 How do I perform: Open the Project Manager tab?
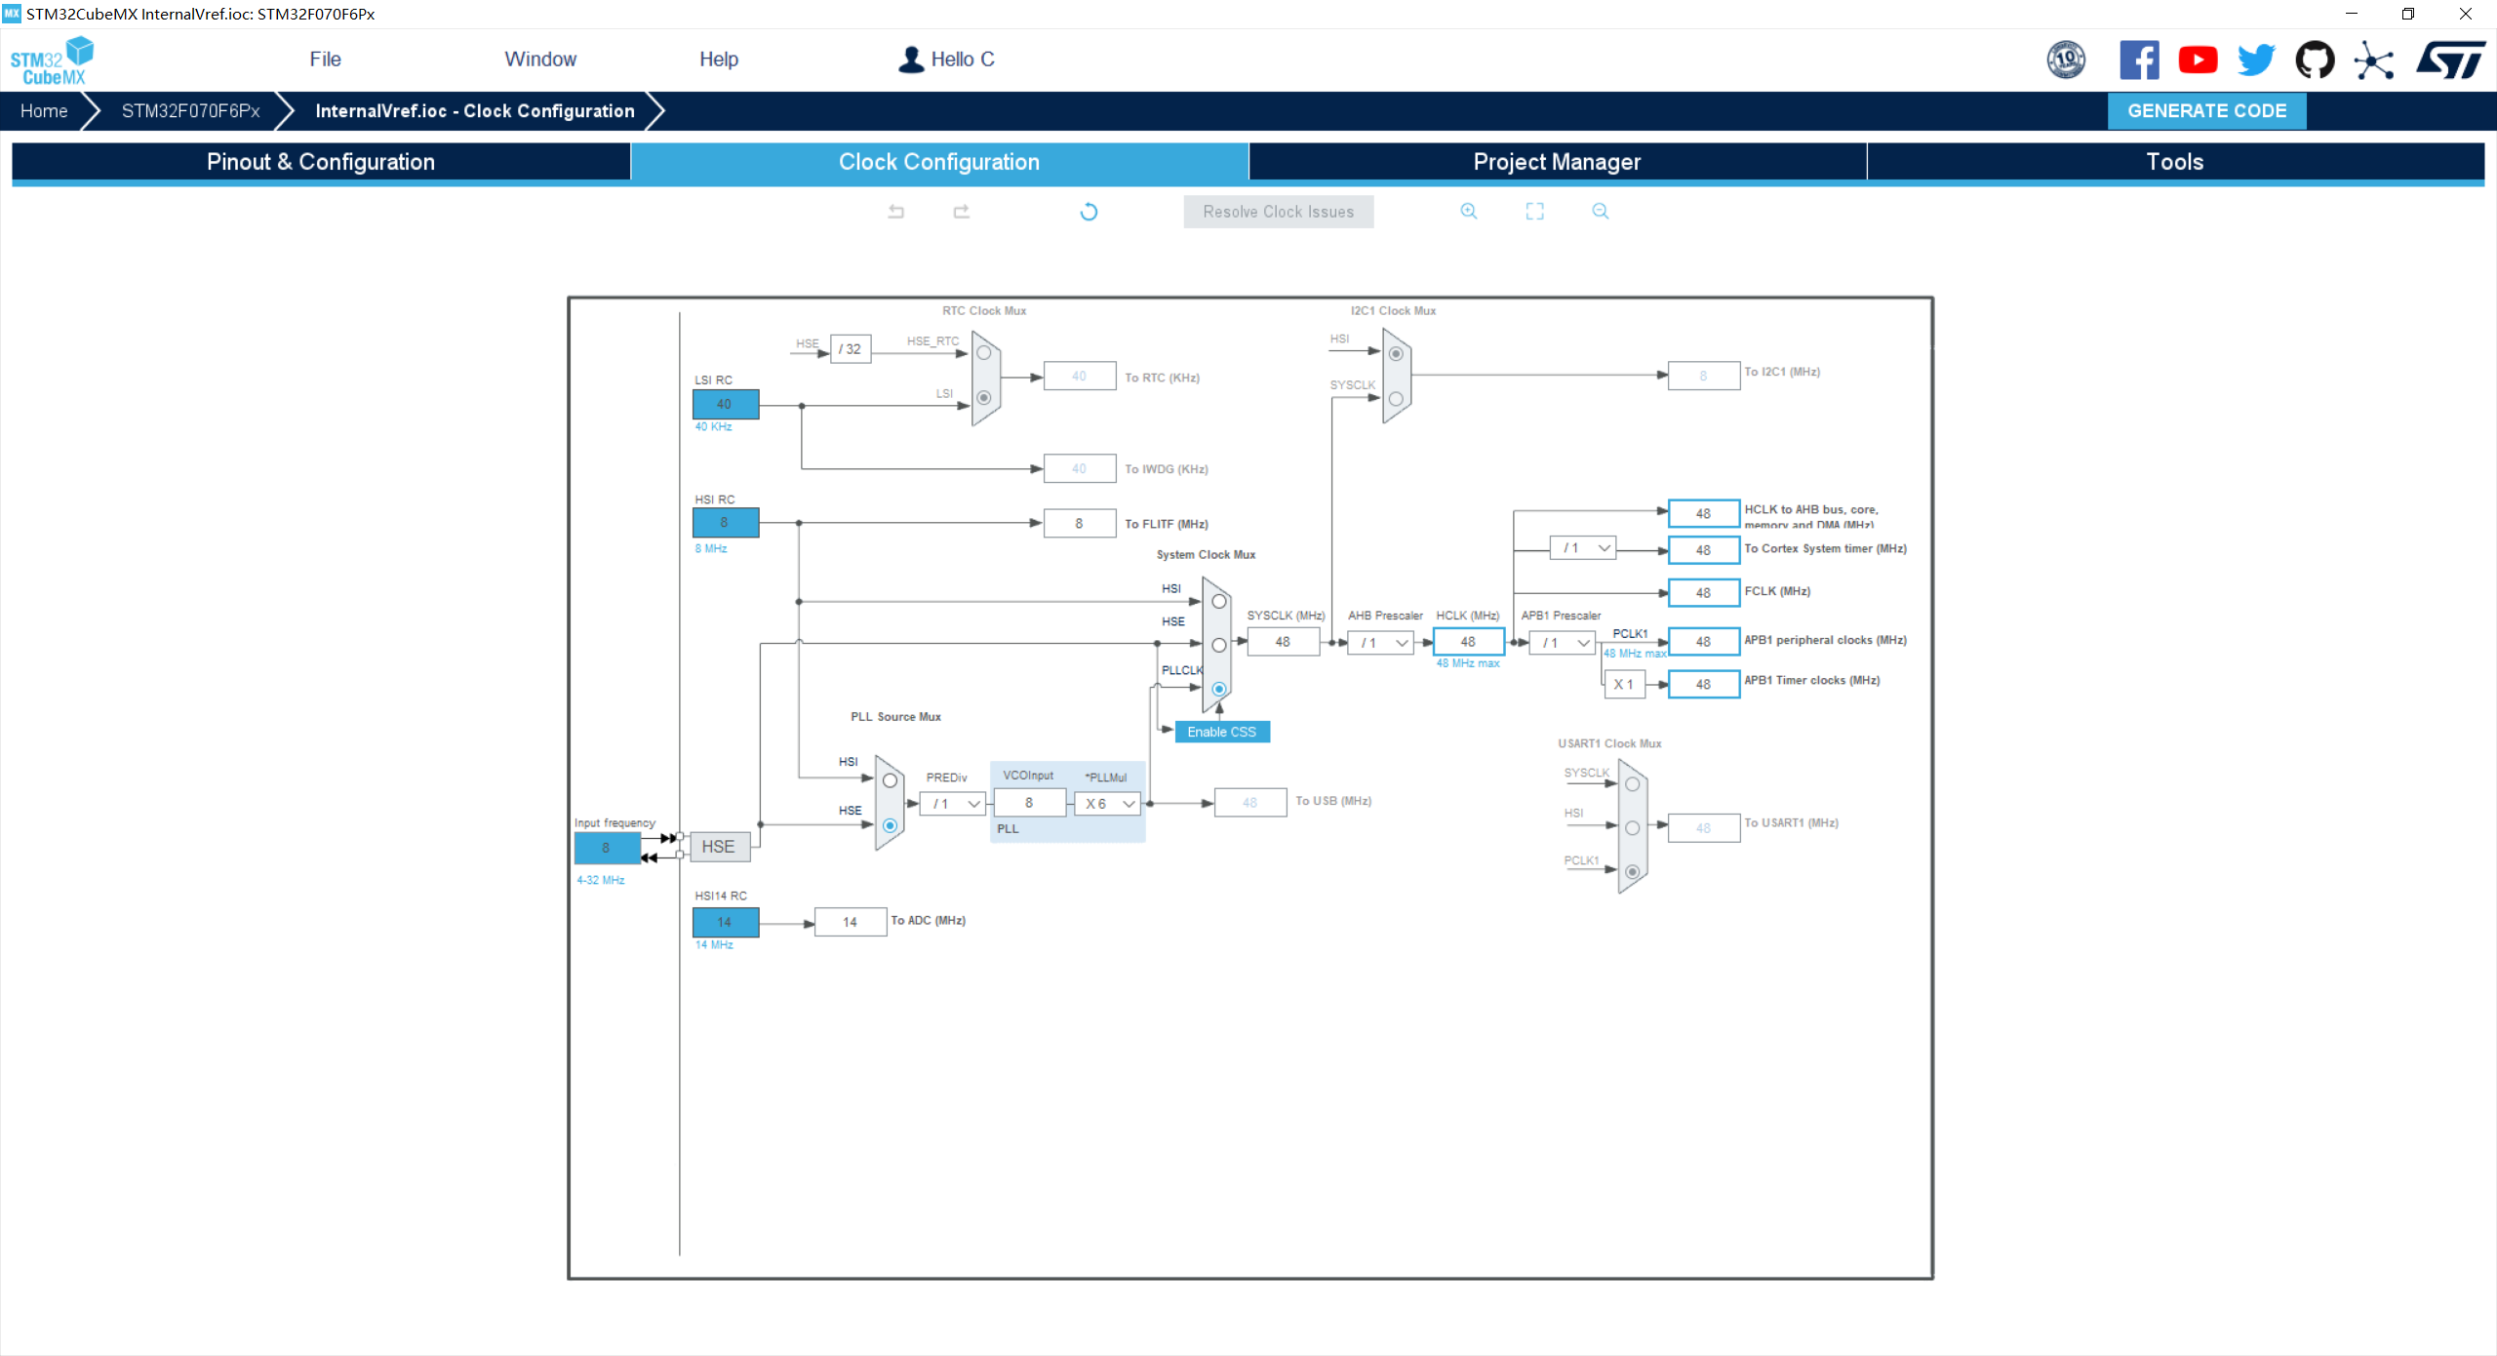click(x=1557, y=162)
